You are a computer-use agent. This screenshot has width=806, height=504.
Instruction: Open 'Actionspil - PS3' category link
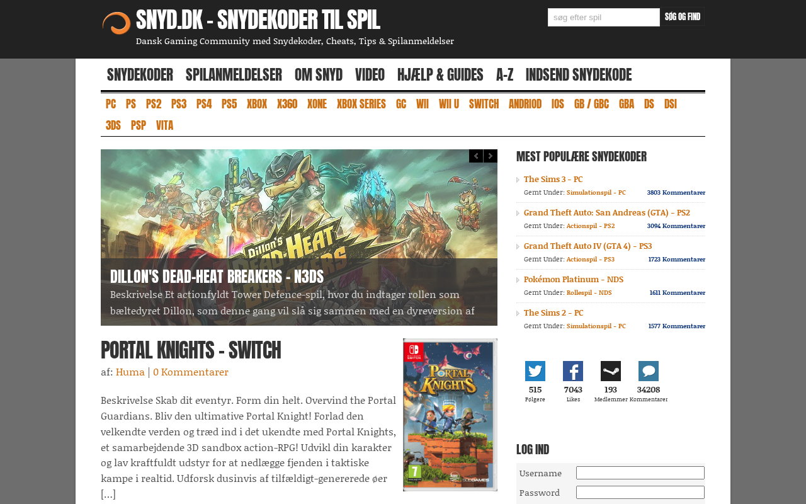coord(591,260)
